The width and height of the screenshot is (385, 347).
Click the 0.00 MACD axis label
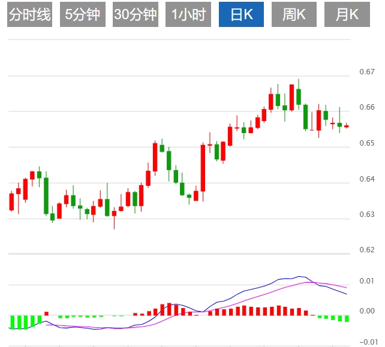click(367, 311)
